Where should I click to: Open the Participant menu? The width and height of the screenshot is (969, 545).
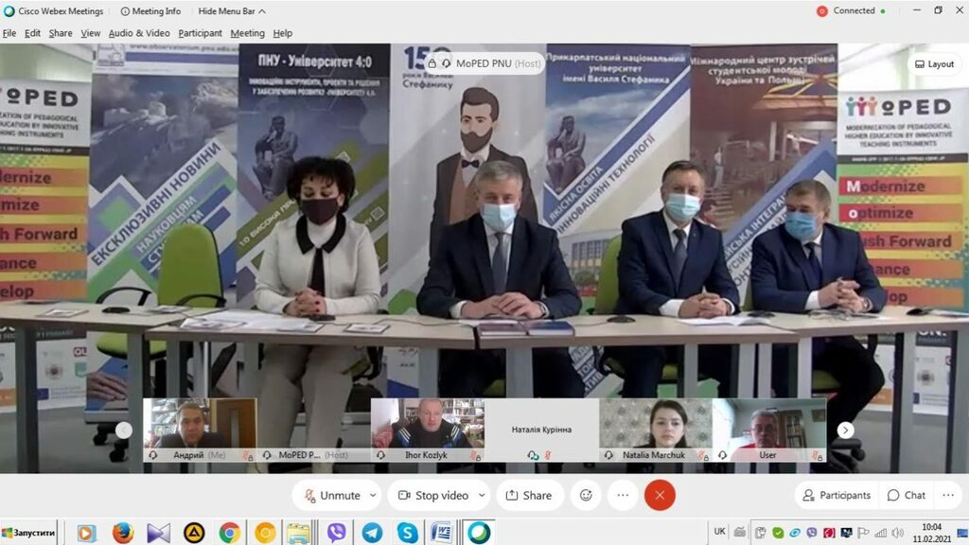click(x=200, y=33)
